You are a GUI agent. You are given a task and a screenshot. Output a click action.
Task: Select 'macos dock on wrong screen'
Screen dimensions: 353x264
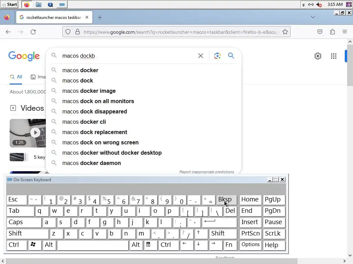pos(143,143)
